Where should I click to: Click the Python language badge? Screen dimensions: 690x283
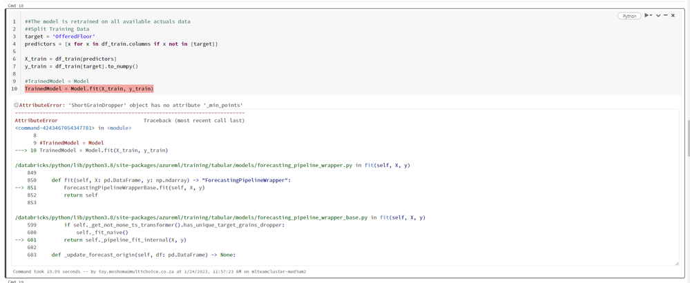[629, 15]
